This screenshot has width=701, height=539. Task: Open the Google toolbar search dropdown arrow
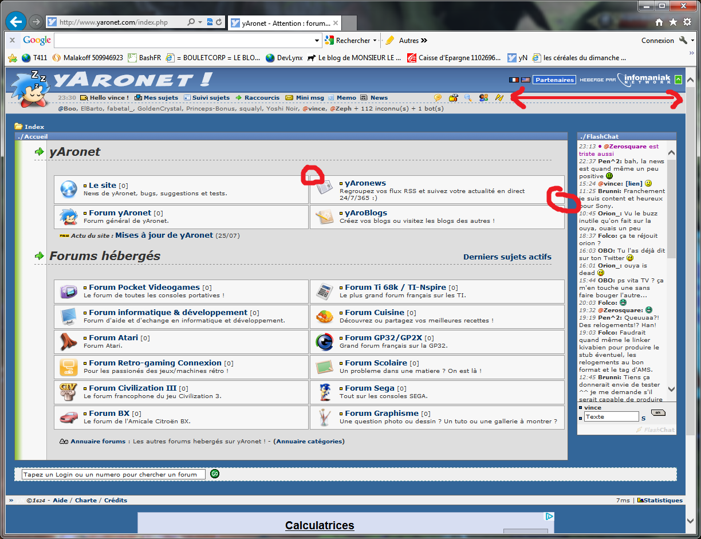pyautogui.click(x=317, y=41)
